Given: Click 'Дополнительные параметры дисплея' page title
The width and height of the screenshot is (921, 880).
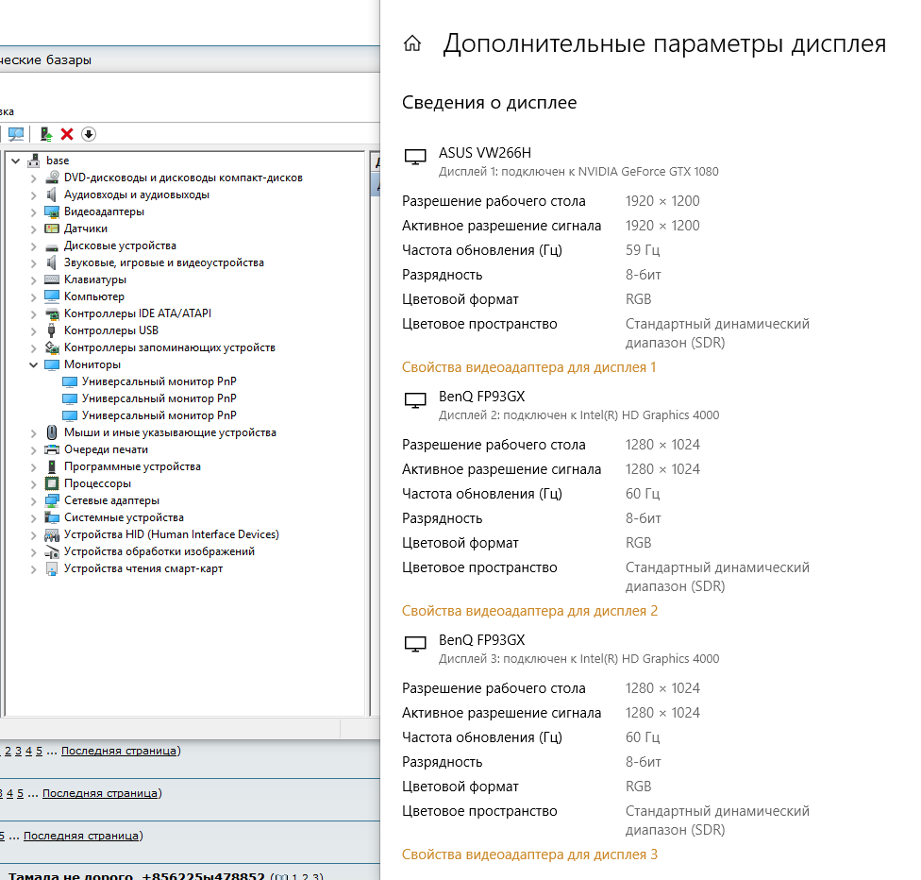Looking at the screenshot, I should point(664,43).
